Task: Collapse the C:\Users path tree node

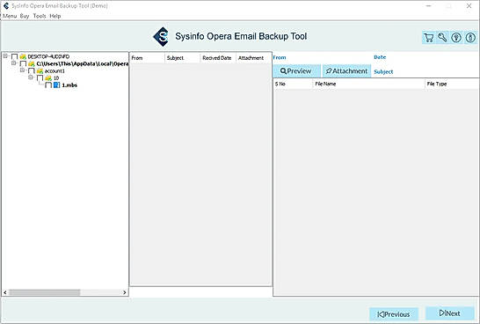Action: pos(14,63)
